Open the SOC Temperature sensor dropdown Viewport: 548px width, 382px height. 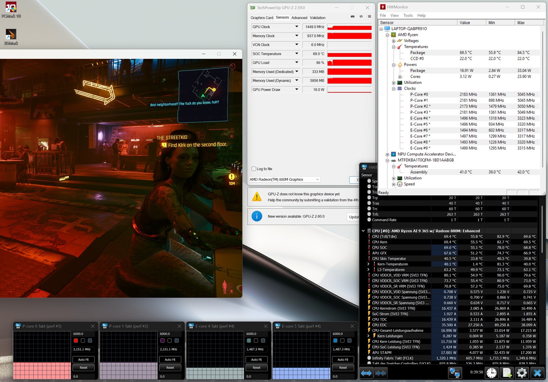[297, 53]
